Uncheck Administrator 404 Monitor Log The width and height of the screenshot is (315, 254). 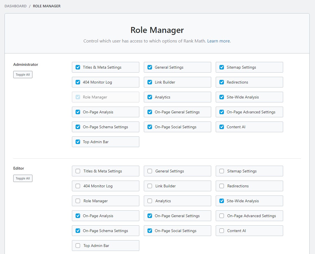[78, 82]
